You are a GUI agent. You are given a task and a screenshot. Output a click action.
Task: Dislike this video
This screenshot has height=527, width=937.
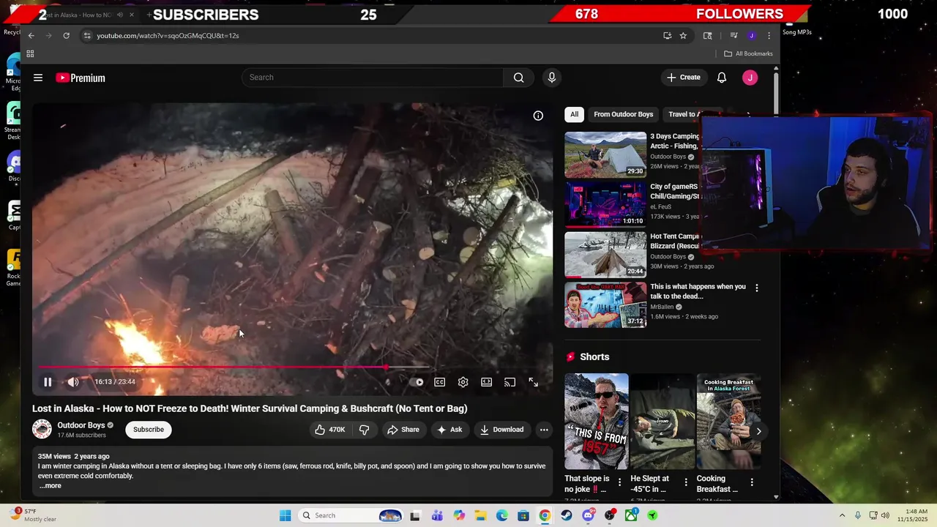pyautogui.click(x=364, y=430)
